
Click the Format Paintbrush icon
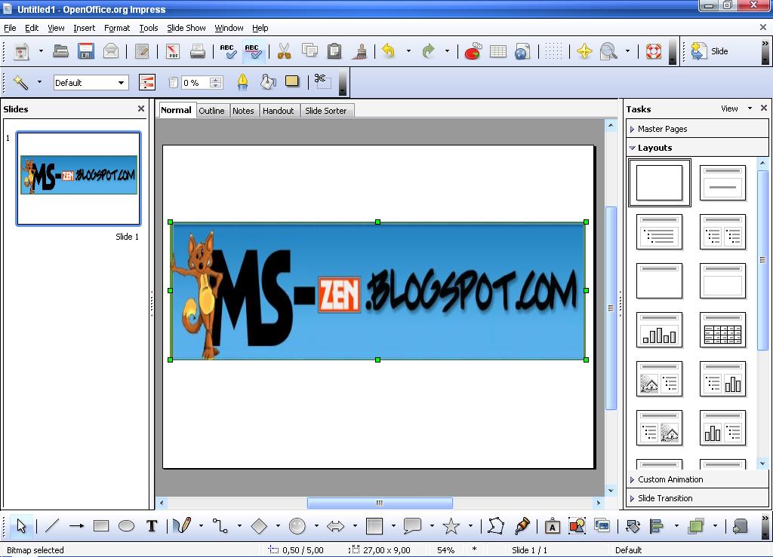[360, 51]
